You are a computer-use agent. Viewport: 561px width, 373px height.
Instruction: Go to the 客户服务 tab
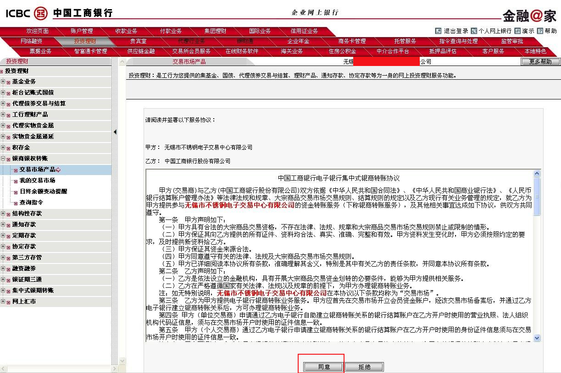click(493, 51)
